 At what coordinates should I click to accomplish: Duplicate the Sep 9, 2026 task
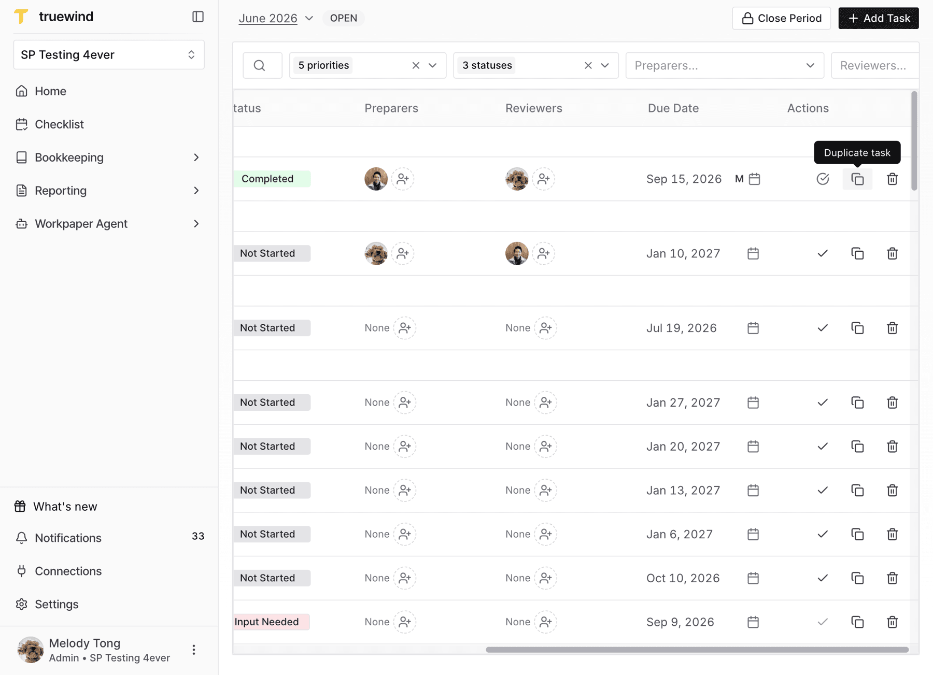coord(857,622)
